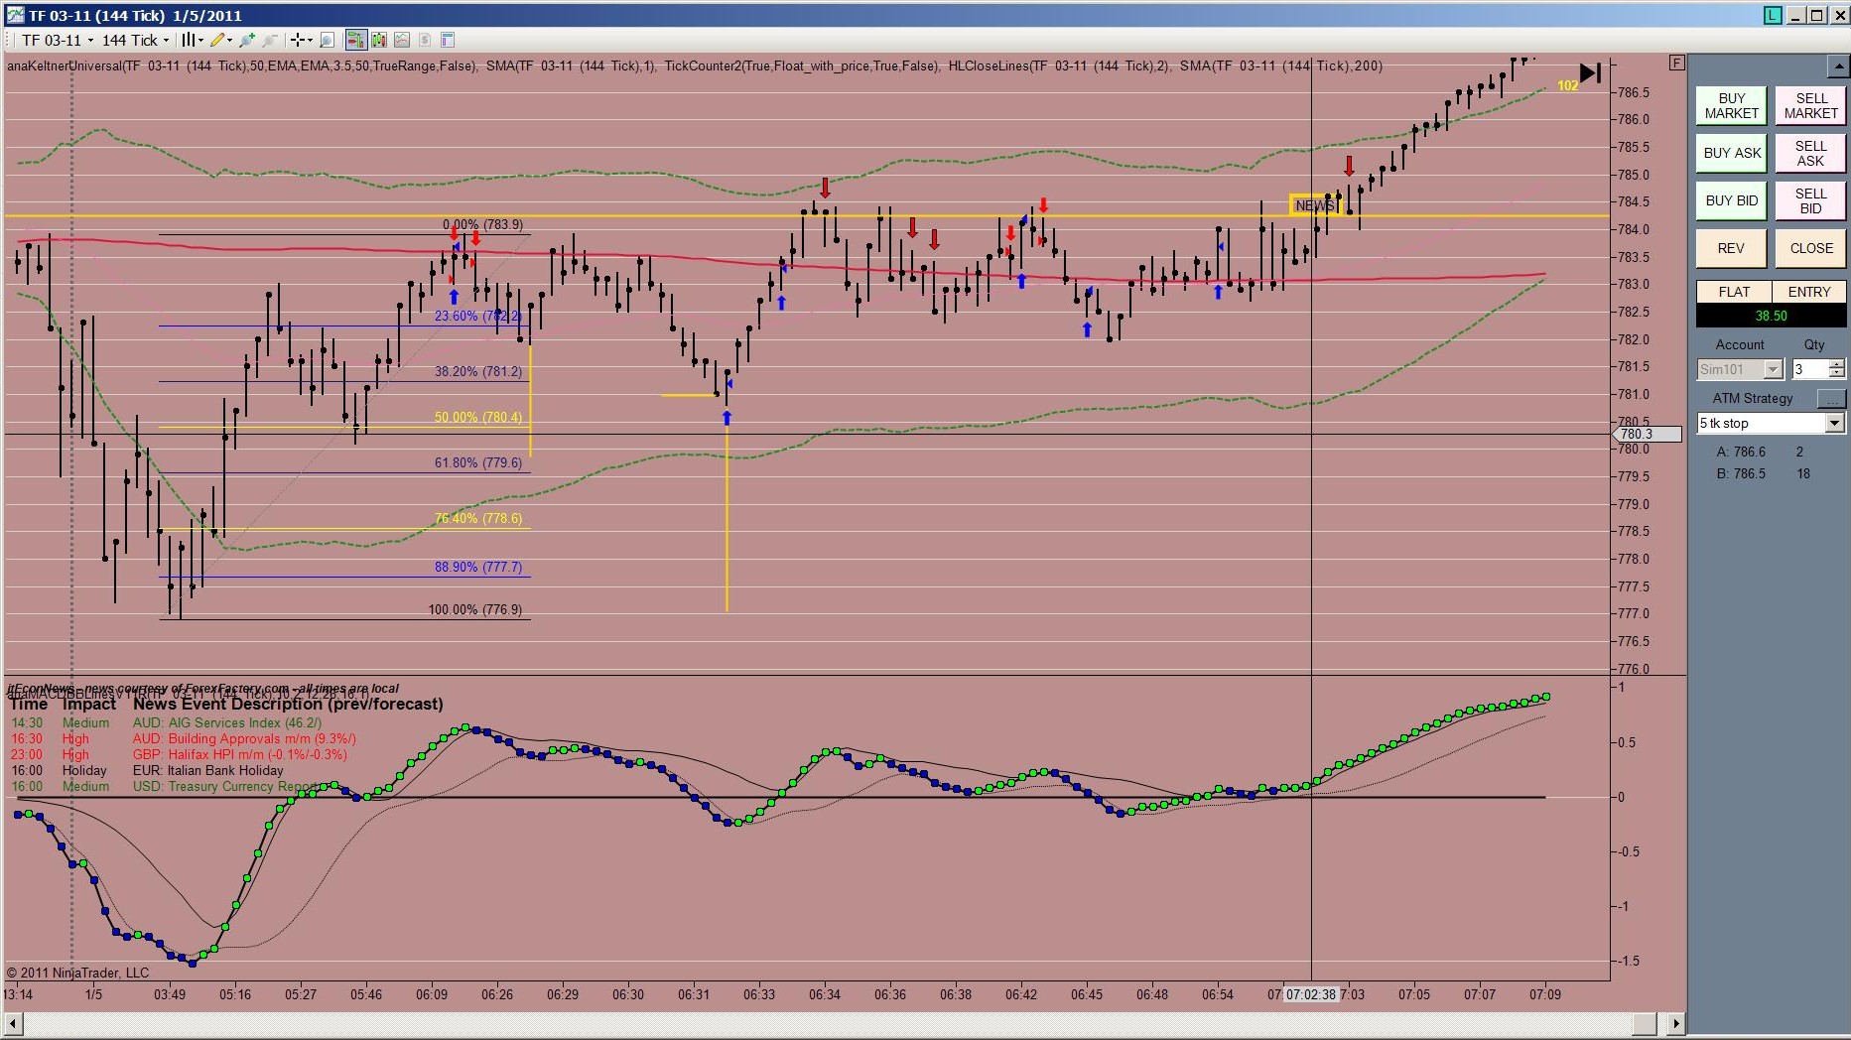Open the 144 Tick interval dropdown
Screen dimensions: 1851x1040
coord(136,40)
